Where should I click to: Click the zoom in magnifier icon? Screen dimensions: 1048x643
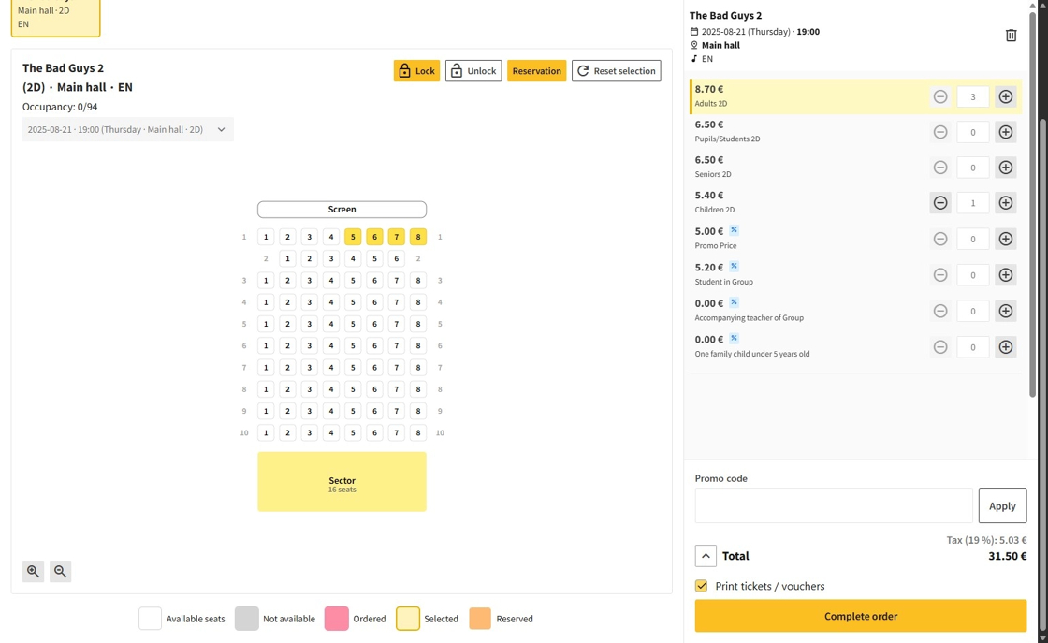pos(33,571)
